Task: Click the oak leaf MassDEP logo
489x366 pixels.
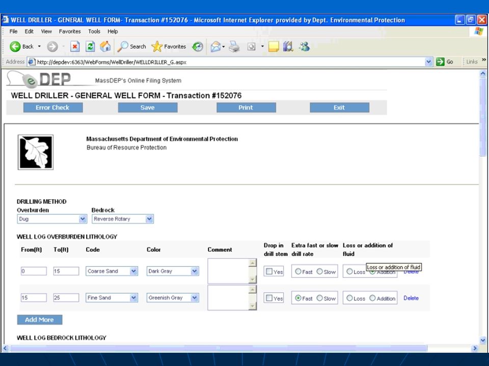Action: (x=36, y=152)
